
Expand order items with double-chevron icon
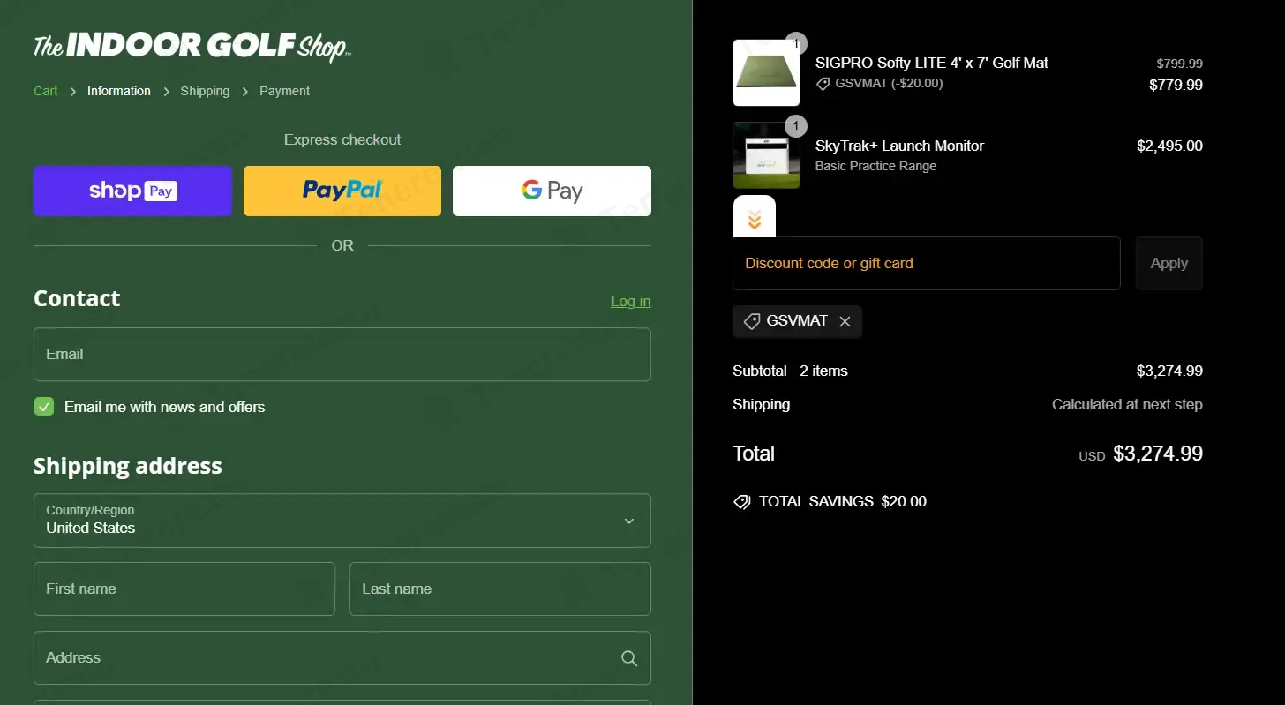754,221
